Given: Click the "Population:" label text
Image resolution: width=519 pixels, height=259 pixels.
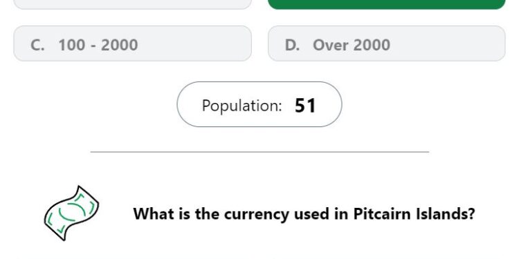Looking at the screenshot, I should 242,106.
